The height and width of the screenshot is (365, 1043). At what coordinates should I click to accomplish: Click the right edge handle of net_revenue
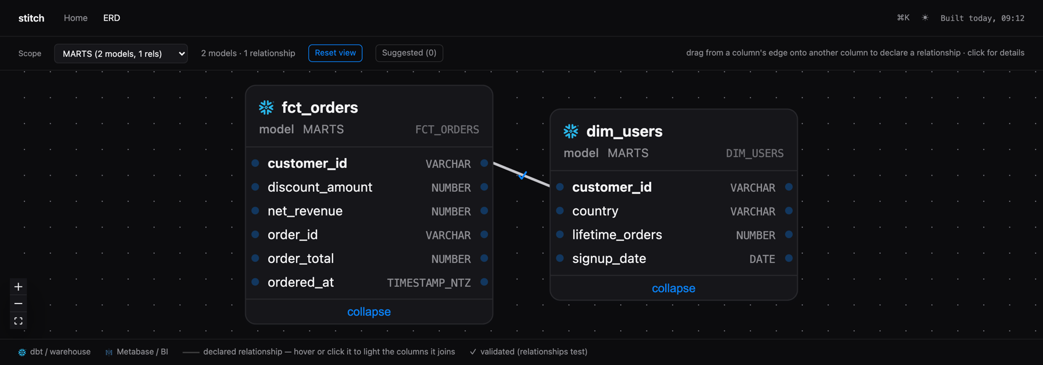(x=484, y=211)
